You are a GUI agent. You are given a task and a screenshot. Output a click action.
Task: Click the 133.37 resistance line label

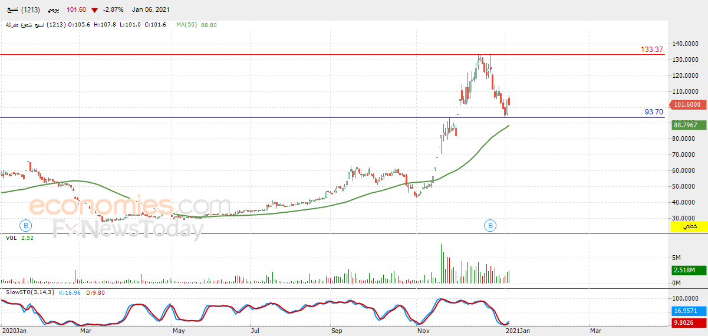(652, 50)
